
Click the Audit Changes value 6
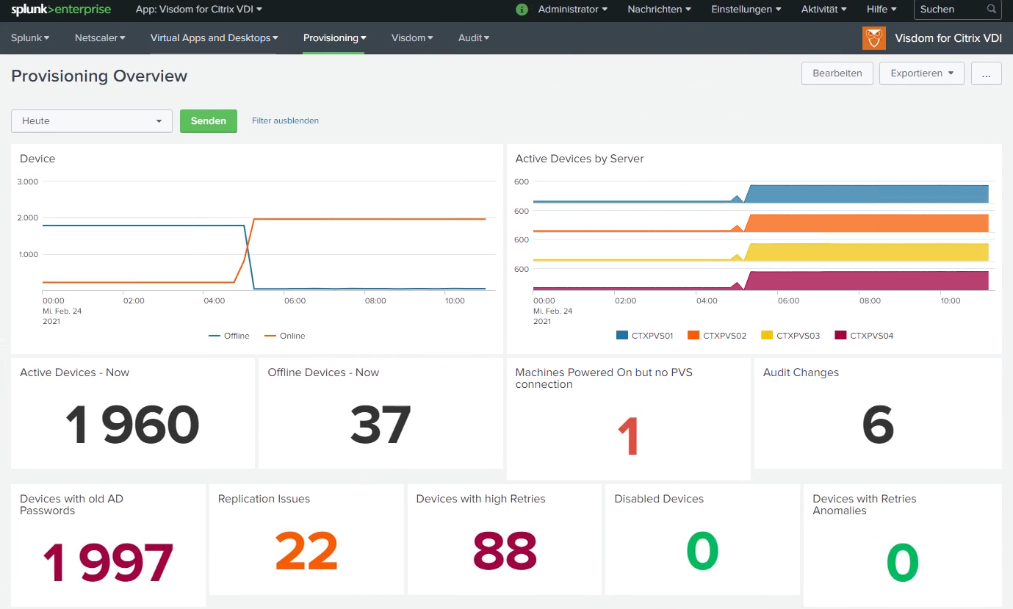(878, 425)
